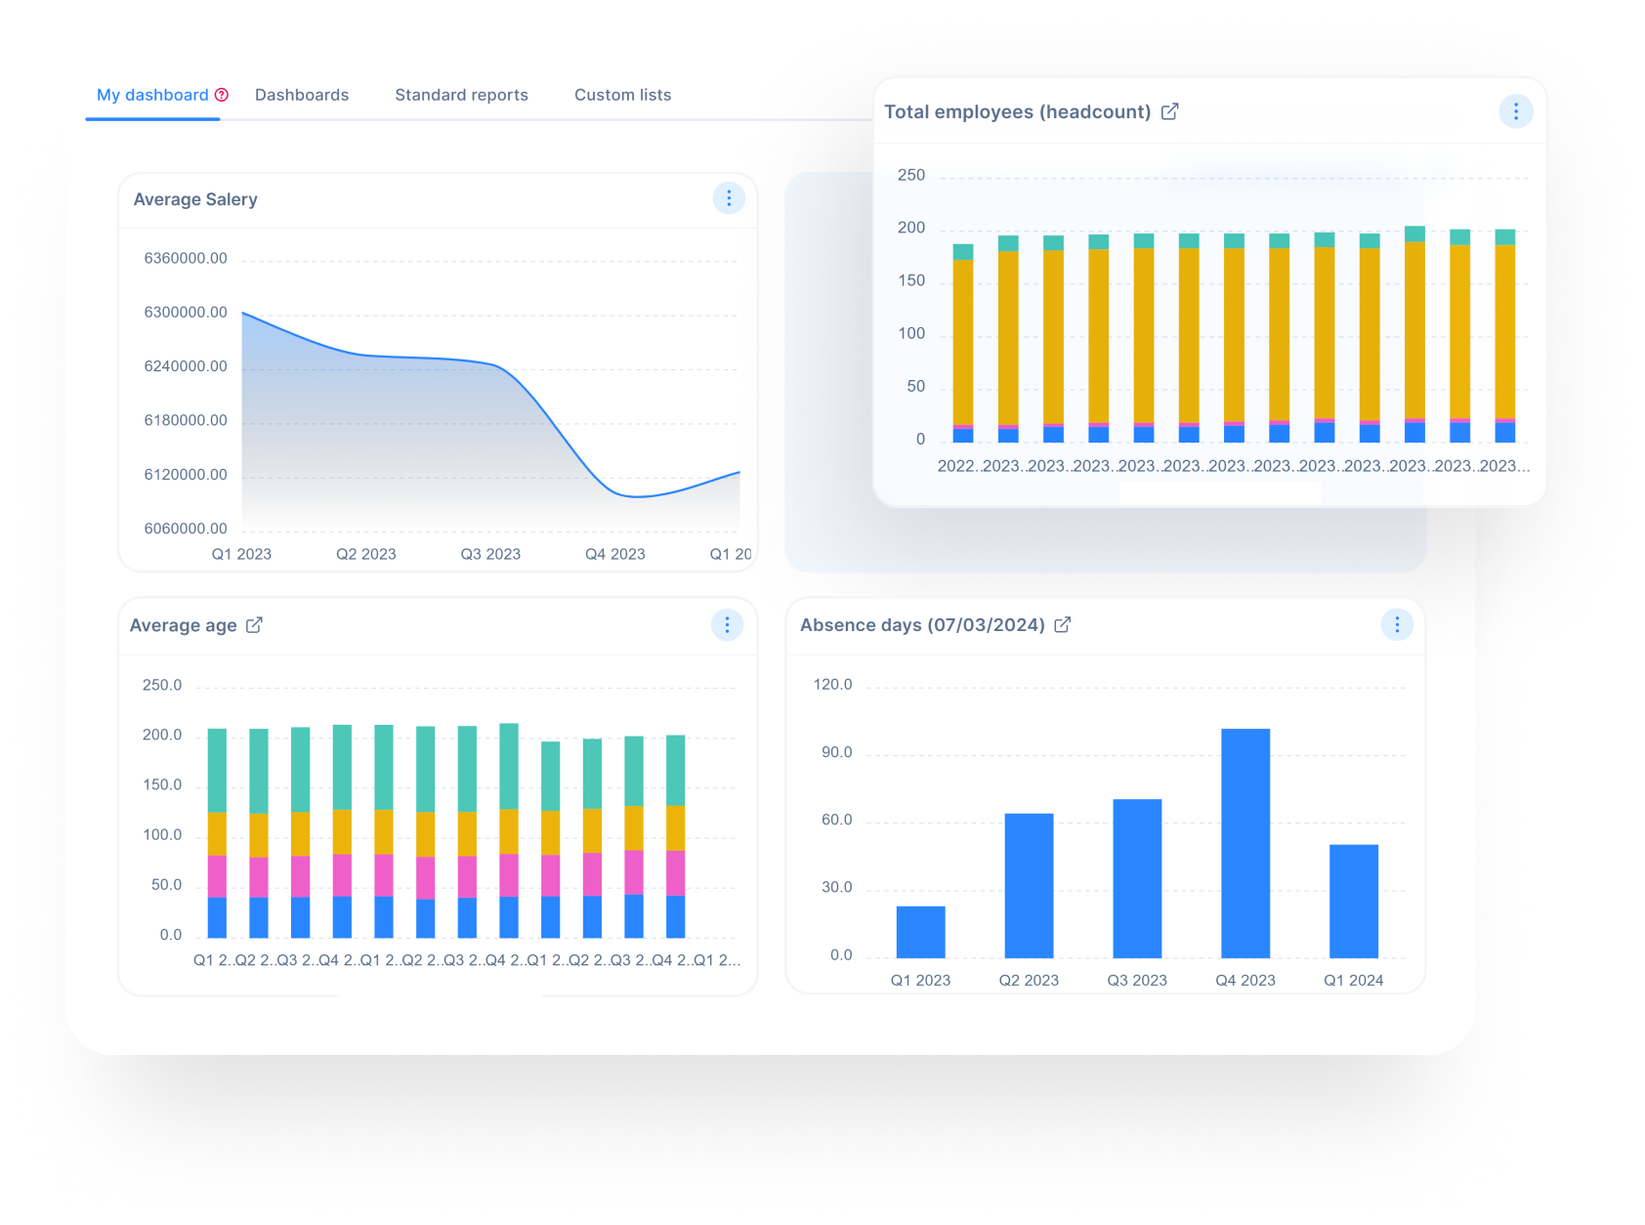Open the Standard reports tab

pyautogui.click(x=461, y=95)
